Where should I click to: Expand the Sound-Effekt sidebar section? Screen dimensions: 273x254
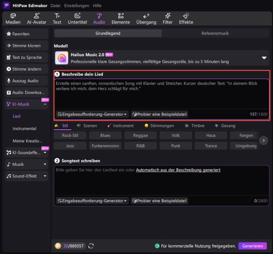pos(45,176)
